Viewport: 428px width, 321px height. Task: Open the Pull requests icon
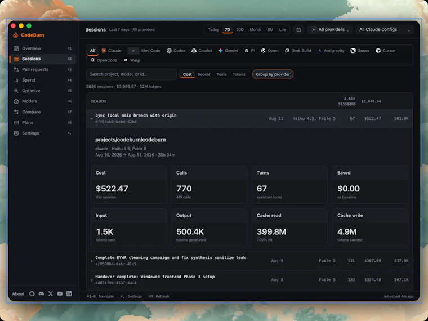[16, 70]
